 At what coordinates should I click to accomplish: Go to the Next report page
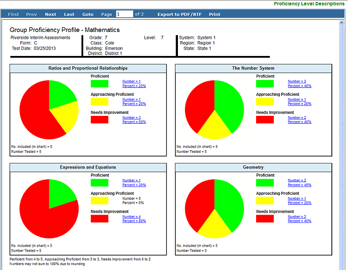coord(50,14)
